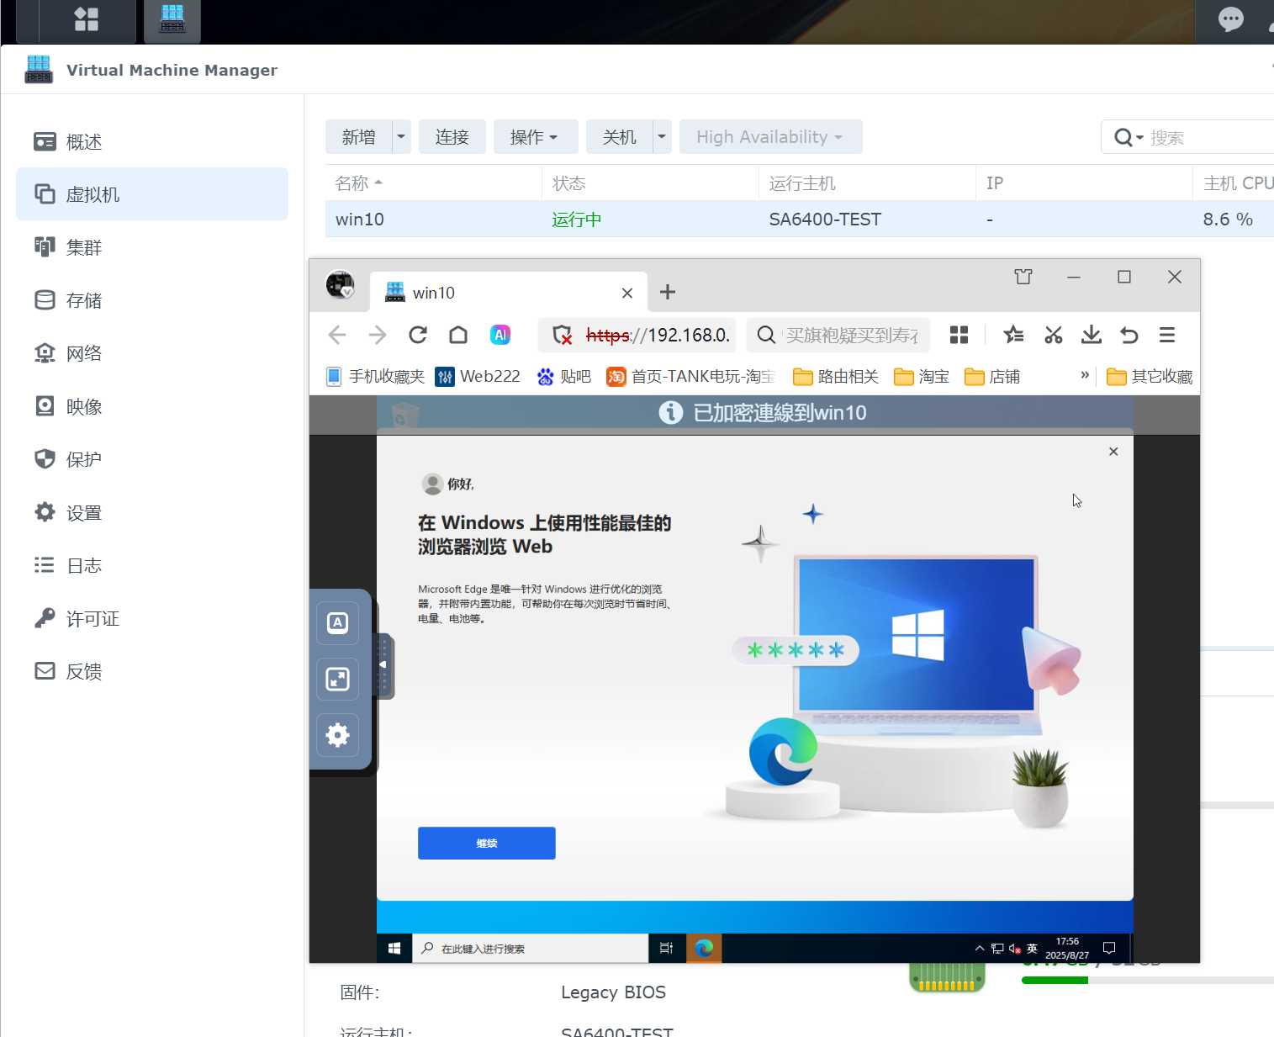Viewport: 1274px width, 1037px height.
Task: Open the 集群 cluster section
Action: point(152,247)
